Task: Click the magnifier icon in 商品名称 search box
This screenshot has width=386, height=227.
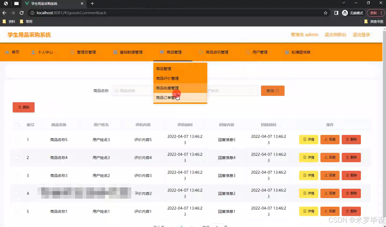Action: click(x=116, y=91)
